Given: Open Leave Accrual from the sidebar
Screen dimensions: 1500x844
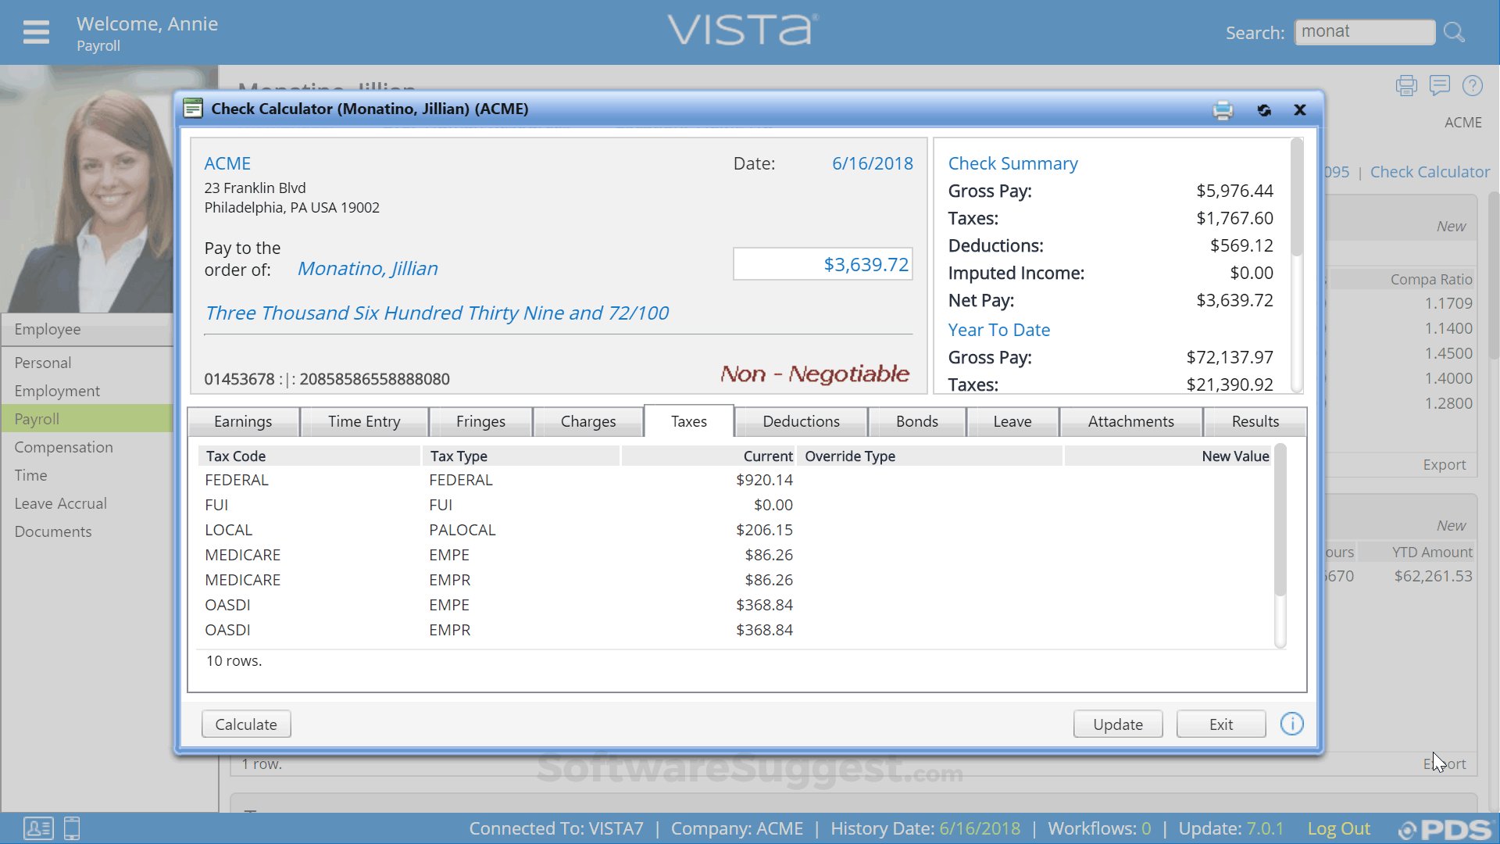Looking at the screenshot, I should tap(60, 503).
